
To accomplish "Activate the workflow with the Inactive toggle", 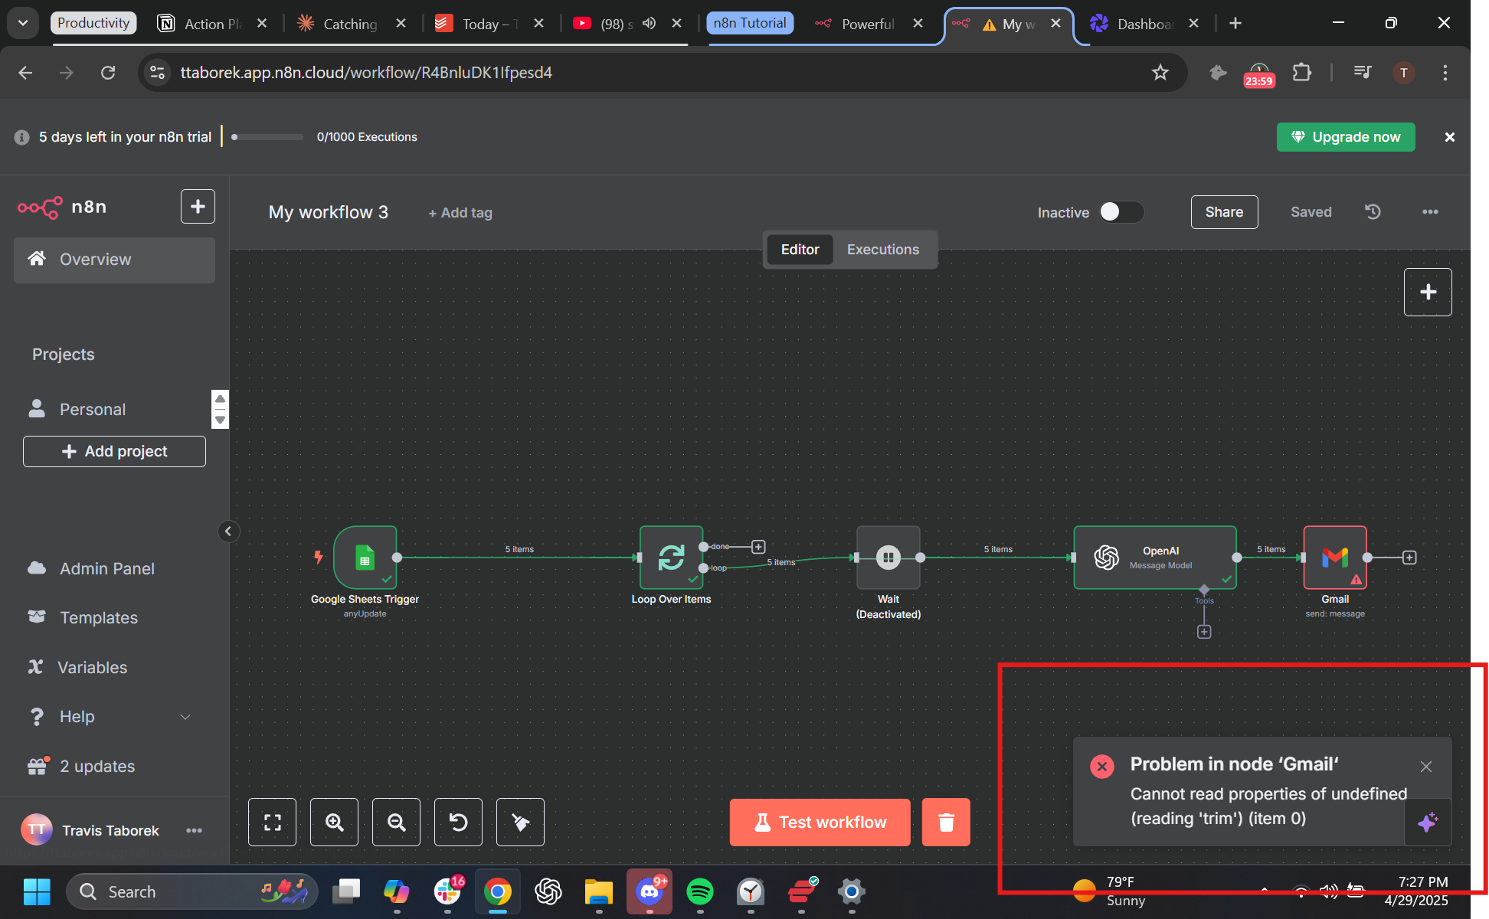I will (1121, 212).
